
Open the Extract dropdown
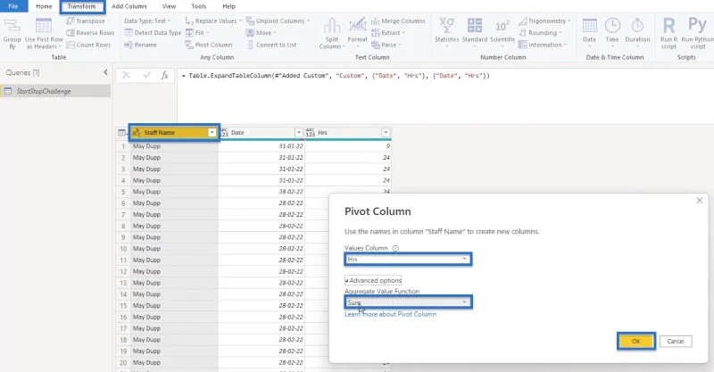(x=388, y=33)
